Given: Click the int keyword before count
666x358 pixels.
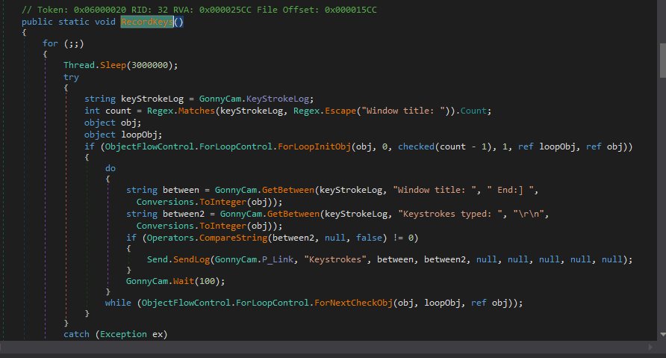Looking at the screenshot, I should [x=92, y=111].
